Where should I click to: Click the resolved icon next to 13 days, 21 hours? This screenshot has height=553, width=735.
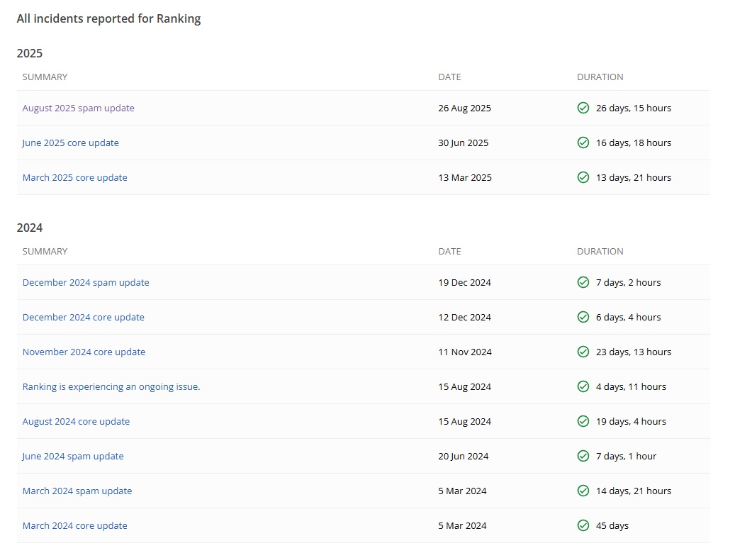(x=583, y=178)
